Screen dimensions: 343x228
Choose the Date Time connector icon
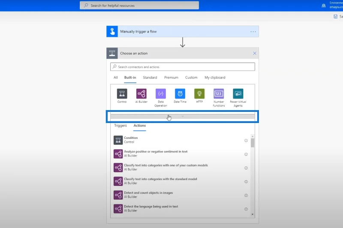(180, 93)
